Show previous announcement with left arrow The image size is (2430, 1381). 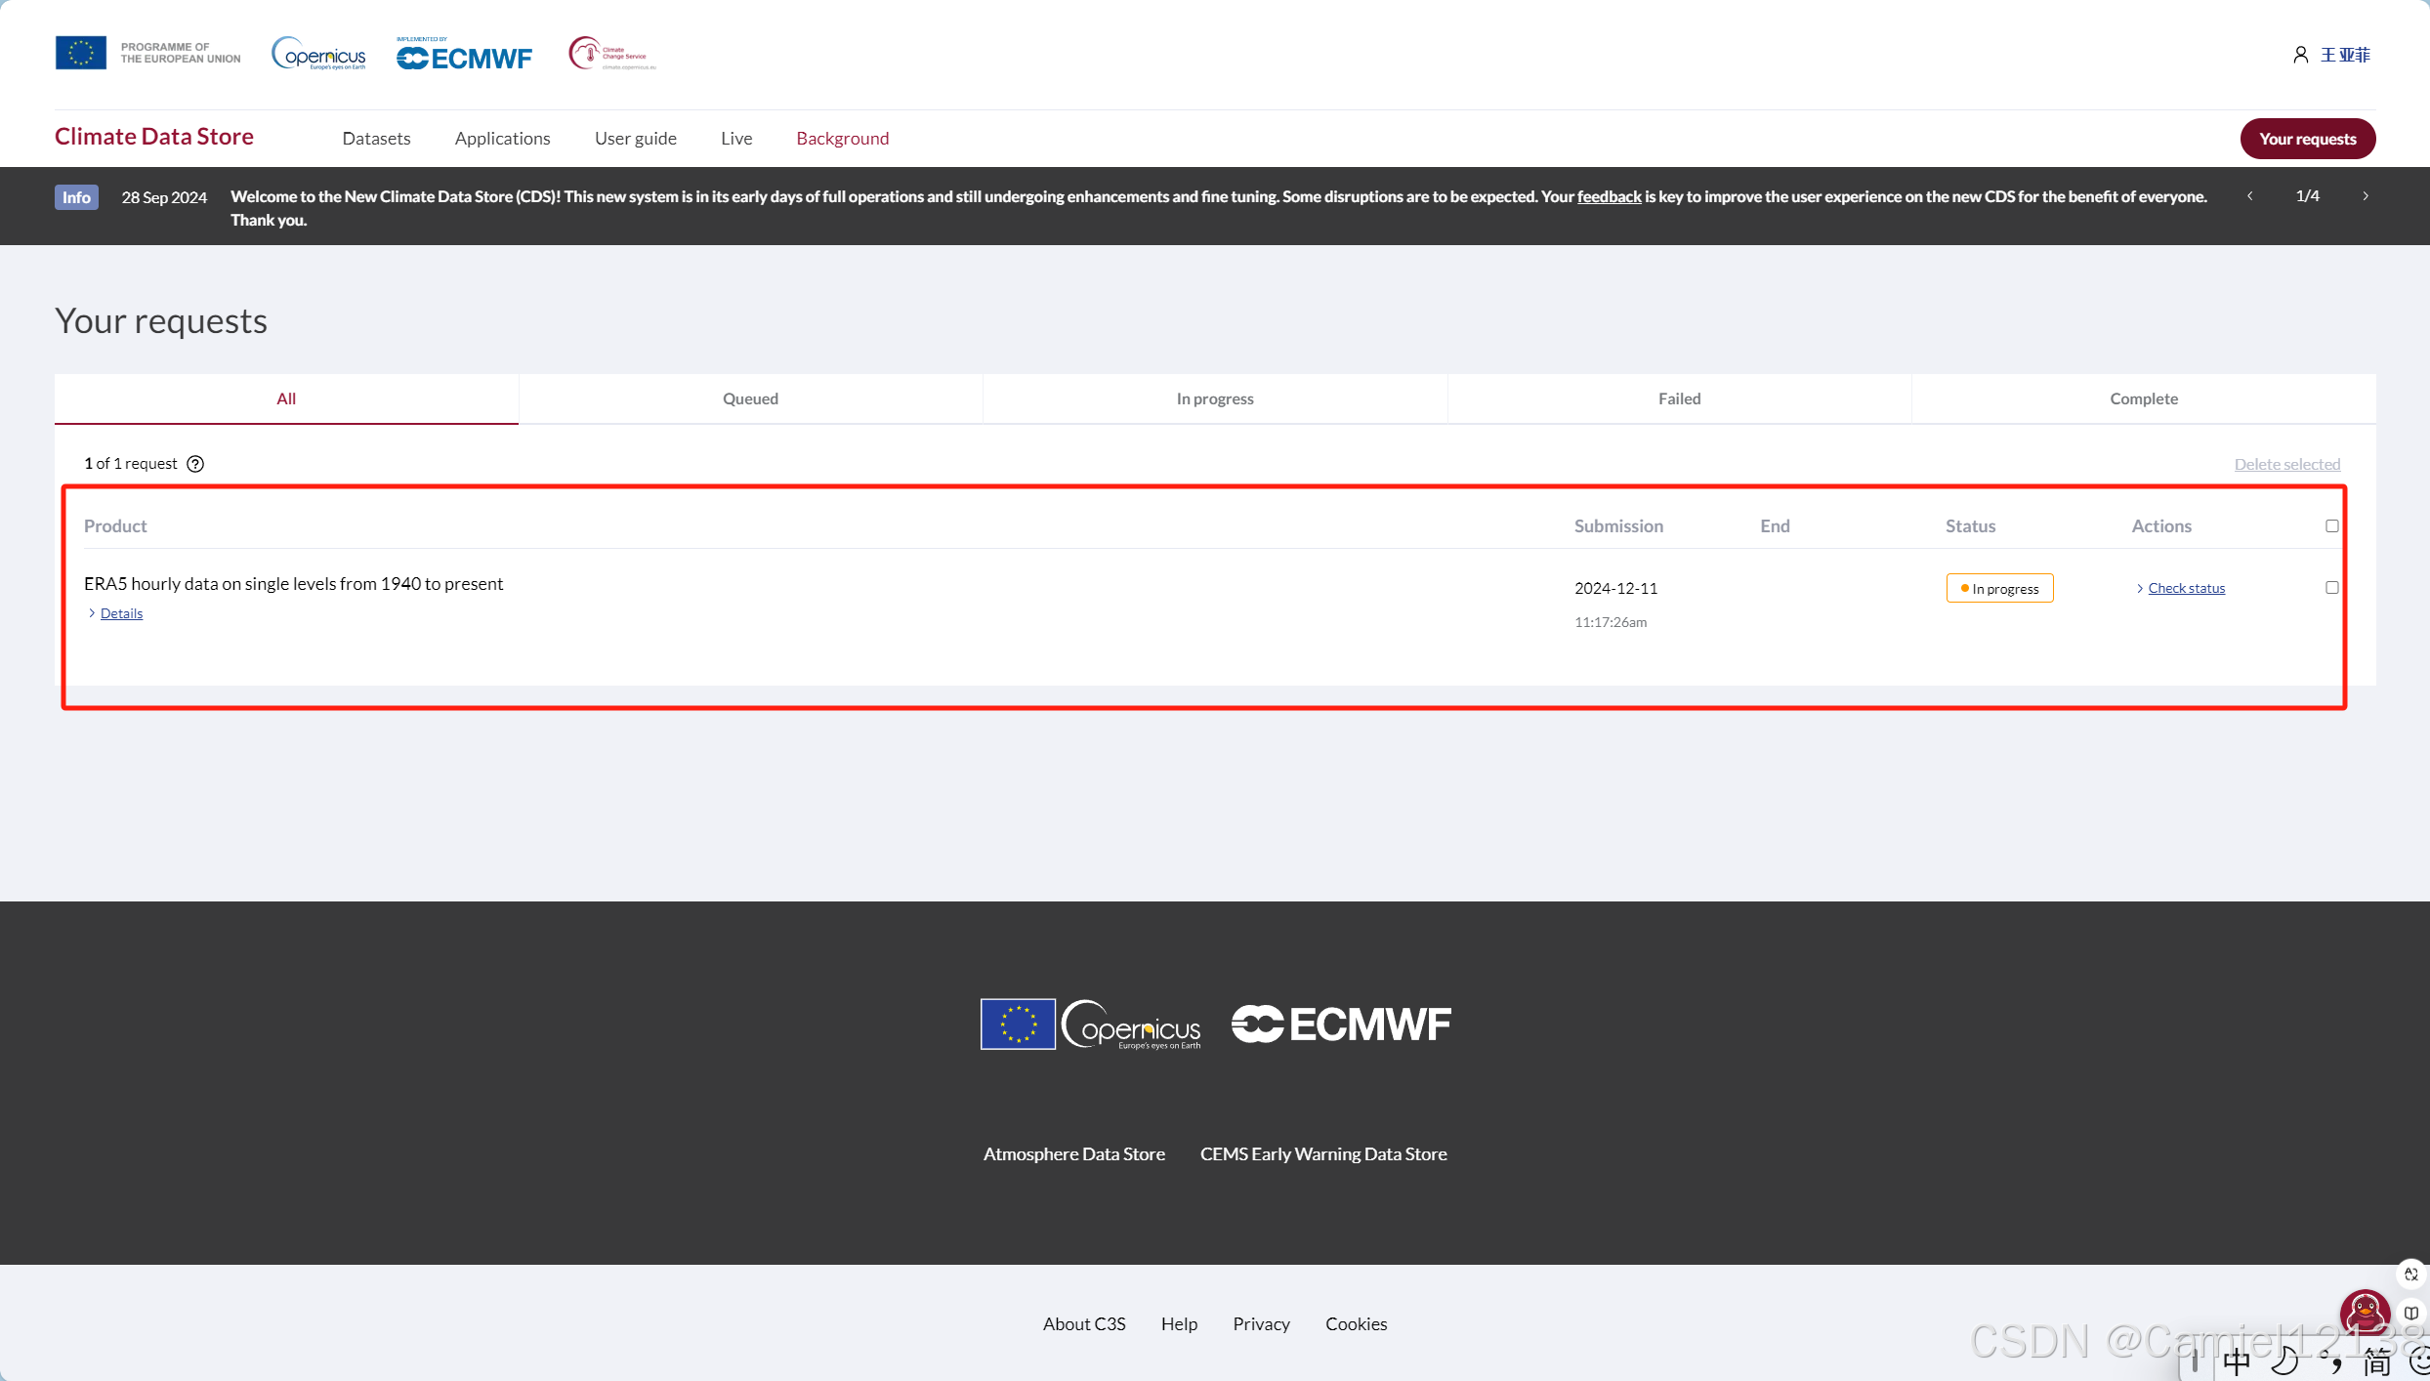2250,196
